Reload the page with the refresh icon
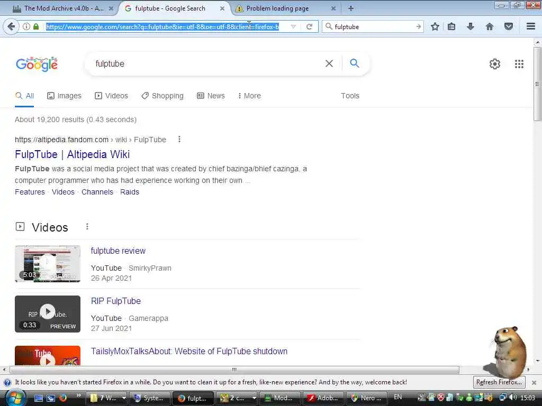The image size is (542, 406). (x=309, y=26)
